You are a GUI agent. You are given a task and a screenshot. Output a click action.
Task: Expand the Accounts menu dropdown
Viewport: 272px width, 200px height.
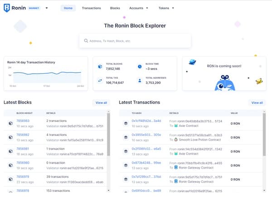[139, 8]
